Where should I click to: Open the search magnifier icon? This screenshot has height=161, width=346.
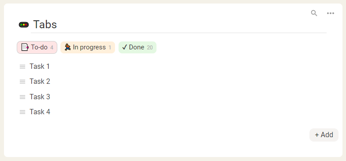(x=314, y=13)
